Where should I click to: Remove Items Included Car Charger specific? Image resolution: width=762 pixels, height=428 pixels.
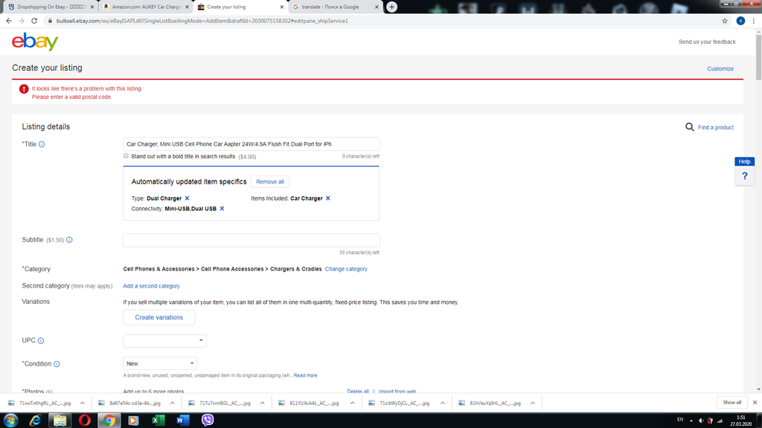[x=328, y=198]
